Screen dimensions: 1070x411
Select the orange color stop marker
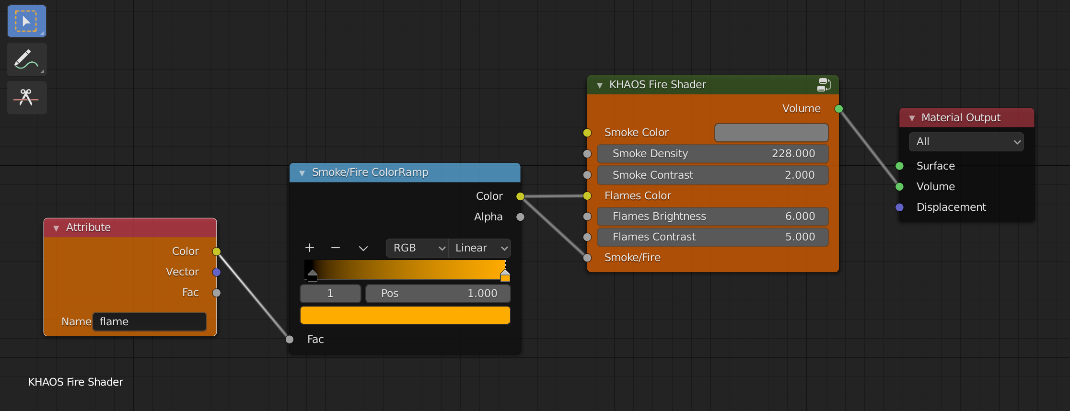pyautogui.click(x=505, y=276)
